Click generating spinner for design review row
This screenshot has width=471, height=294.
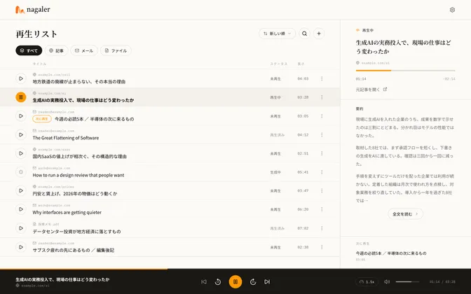(x=21, y=172)
